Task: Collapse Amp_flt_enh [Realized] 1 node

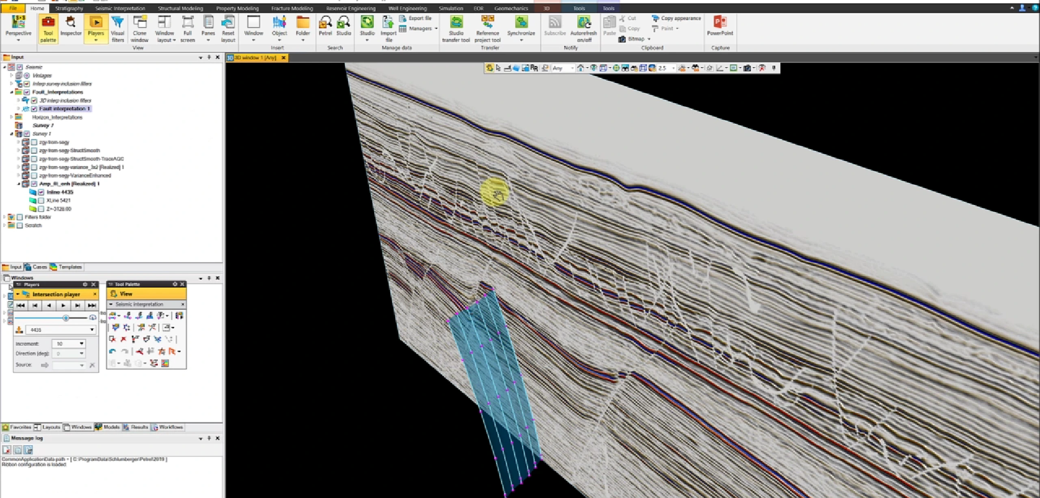Action: 19,184
